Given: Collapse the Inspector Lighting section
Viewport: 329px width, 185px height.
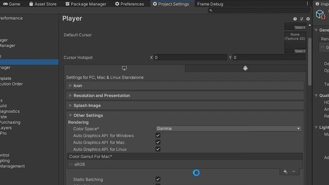Looking at the screenshot, I should pyautogui.click(x=316, y=127).
